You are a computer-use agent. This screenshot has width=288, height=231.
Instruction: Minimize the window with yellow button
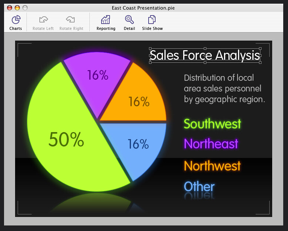pos(17,8)
